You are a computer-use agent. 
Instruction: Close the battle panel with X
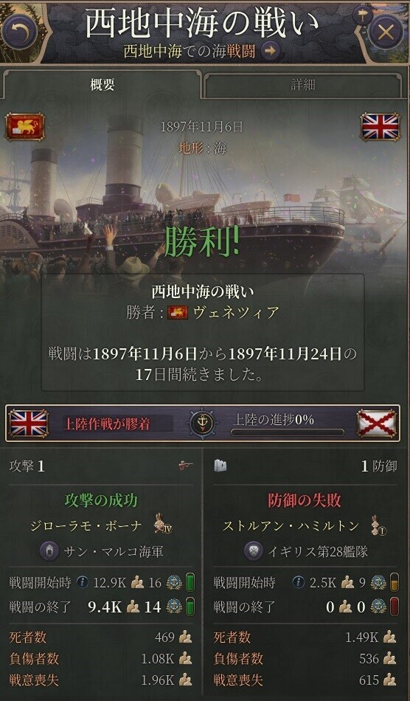point(386,32)
